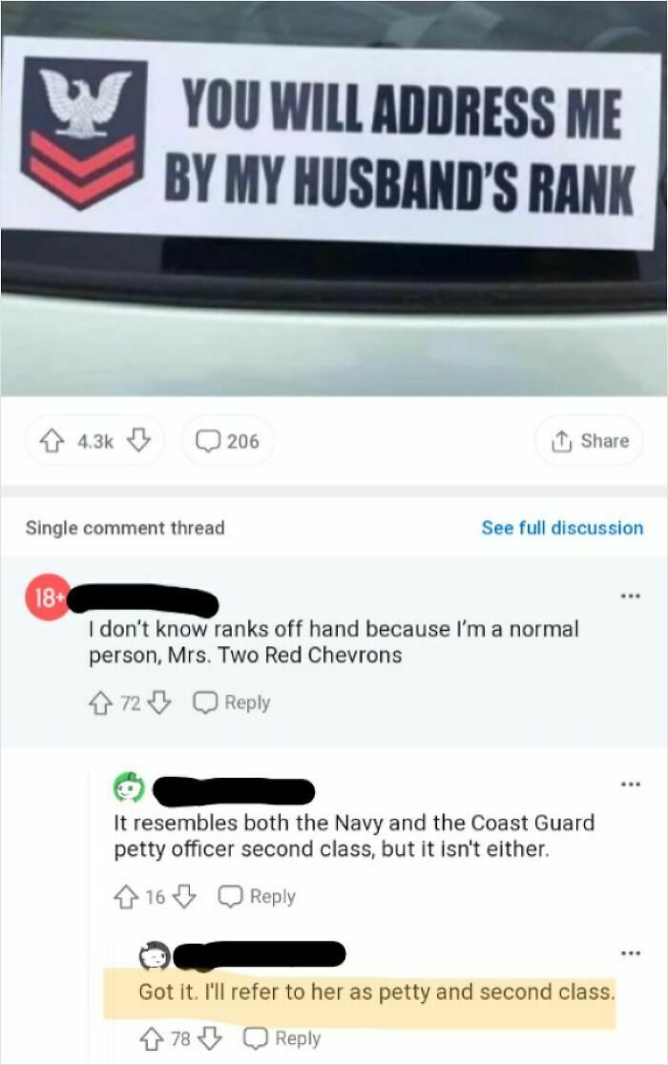The image size is (668, 1065).
Task: Reply to the Navy and Coast Guard comment
Action: (x=258, y=896)
